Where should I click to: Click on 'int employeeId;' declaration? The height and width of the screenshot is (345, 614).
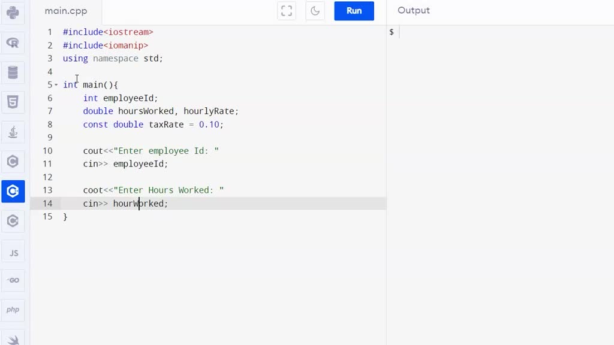[120, 98]
